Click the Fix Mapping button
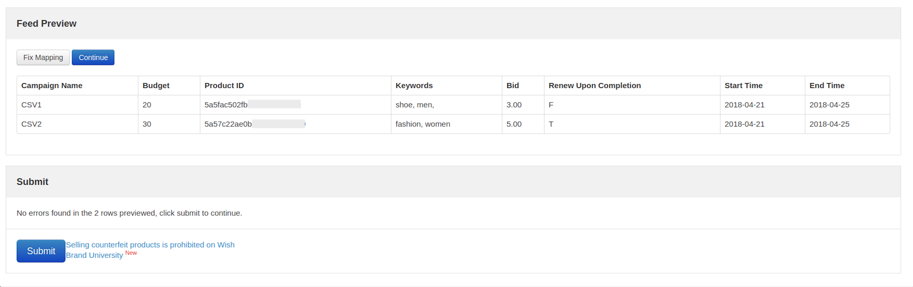The width and height of the screenshot is (913, 287). click(x=43, y=57)
